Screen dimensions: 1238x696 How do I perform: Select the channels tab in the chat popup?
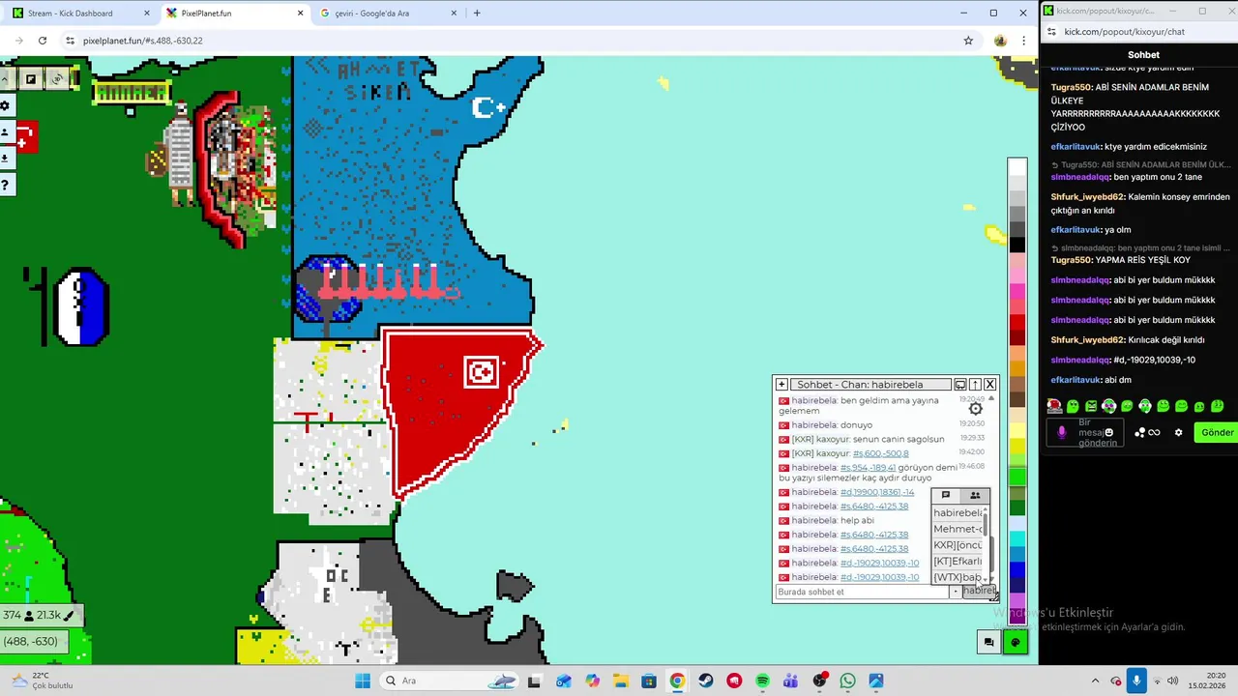coord(946,495)
